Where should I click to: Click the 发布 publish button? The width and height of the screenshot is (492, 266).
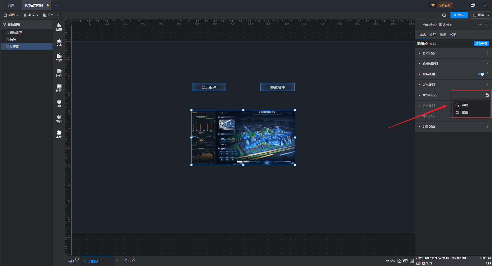459,15
